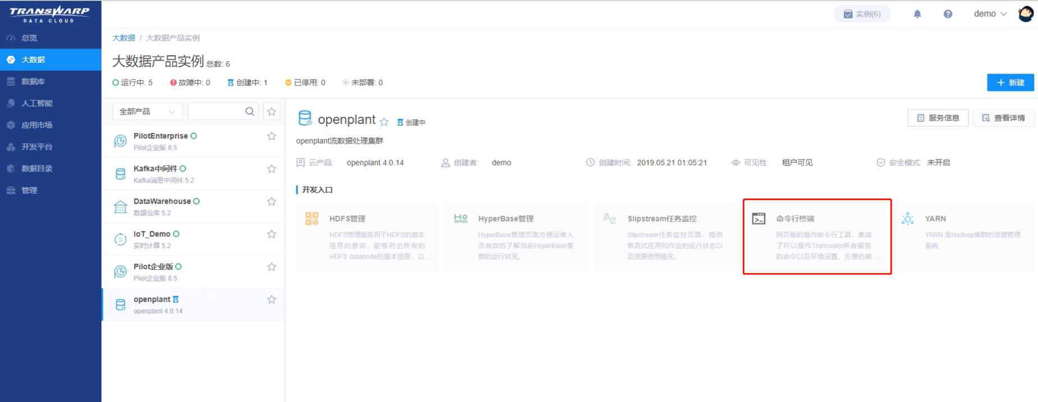Click the openplant header database icon
The height and width of the screenshot is (402, 1038).
(x=305, y=118)
